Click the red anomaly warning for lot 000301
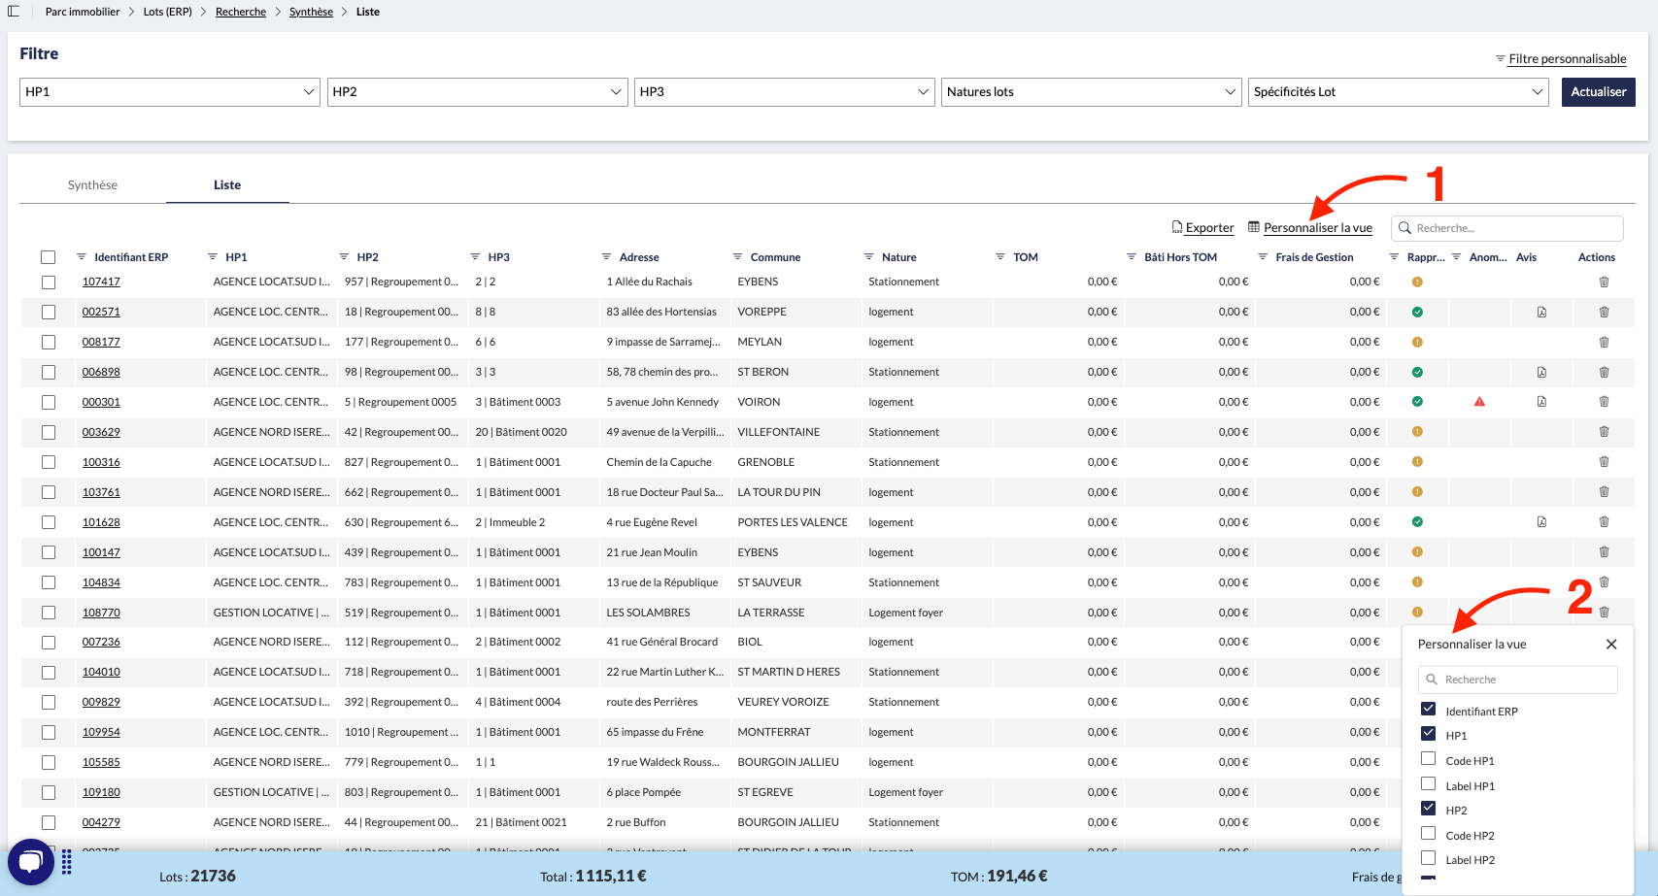 point(1479,402)
